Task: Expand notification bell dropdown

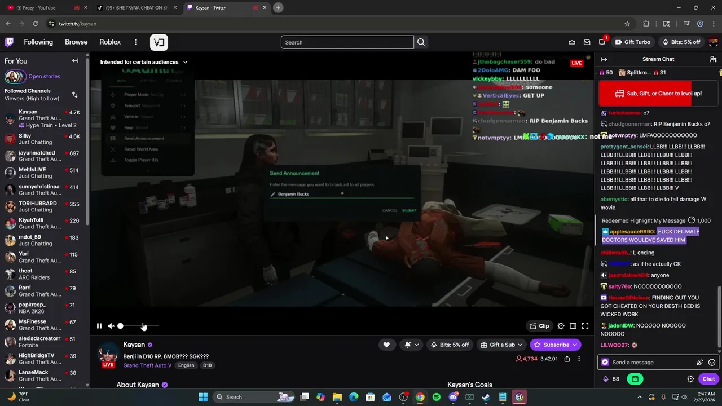Action: tap(417, 345)
